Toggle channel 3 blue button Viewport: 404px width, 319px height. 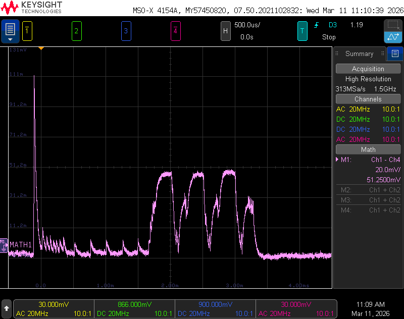point(126,31)
